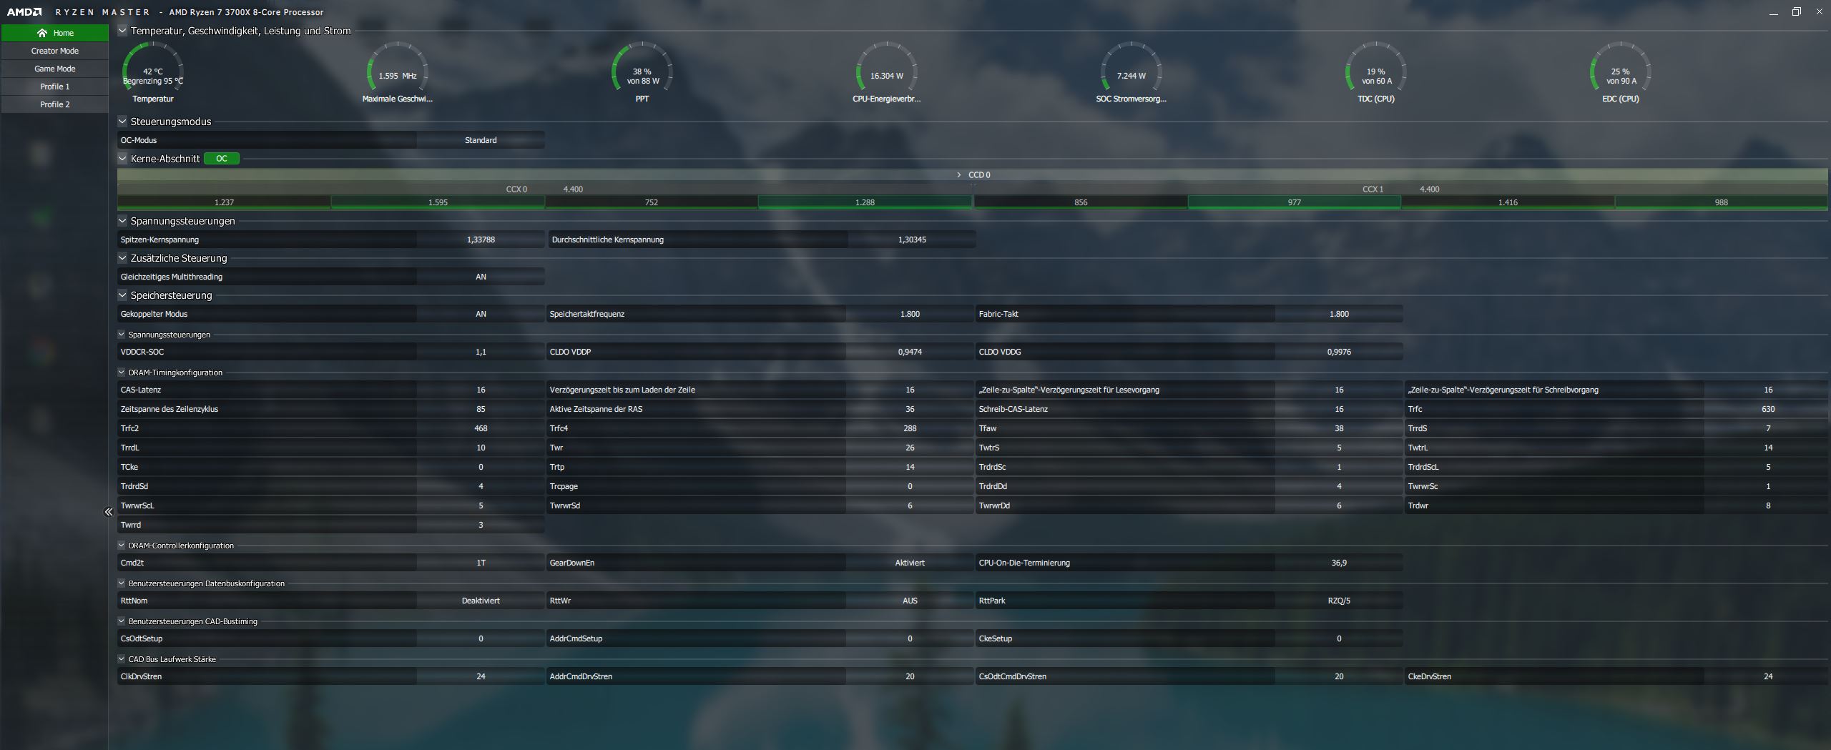
Task: Select Profile 2 in the sidebar
Action: click(54, 104)
